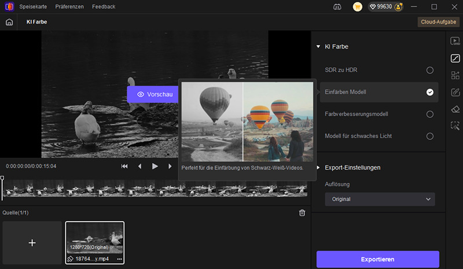Open the Discord community icon
The height and width of the screenshot is (269, 463).
pos(337,7)
